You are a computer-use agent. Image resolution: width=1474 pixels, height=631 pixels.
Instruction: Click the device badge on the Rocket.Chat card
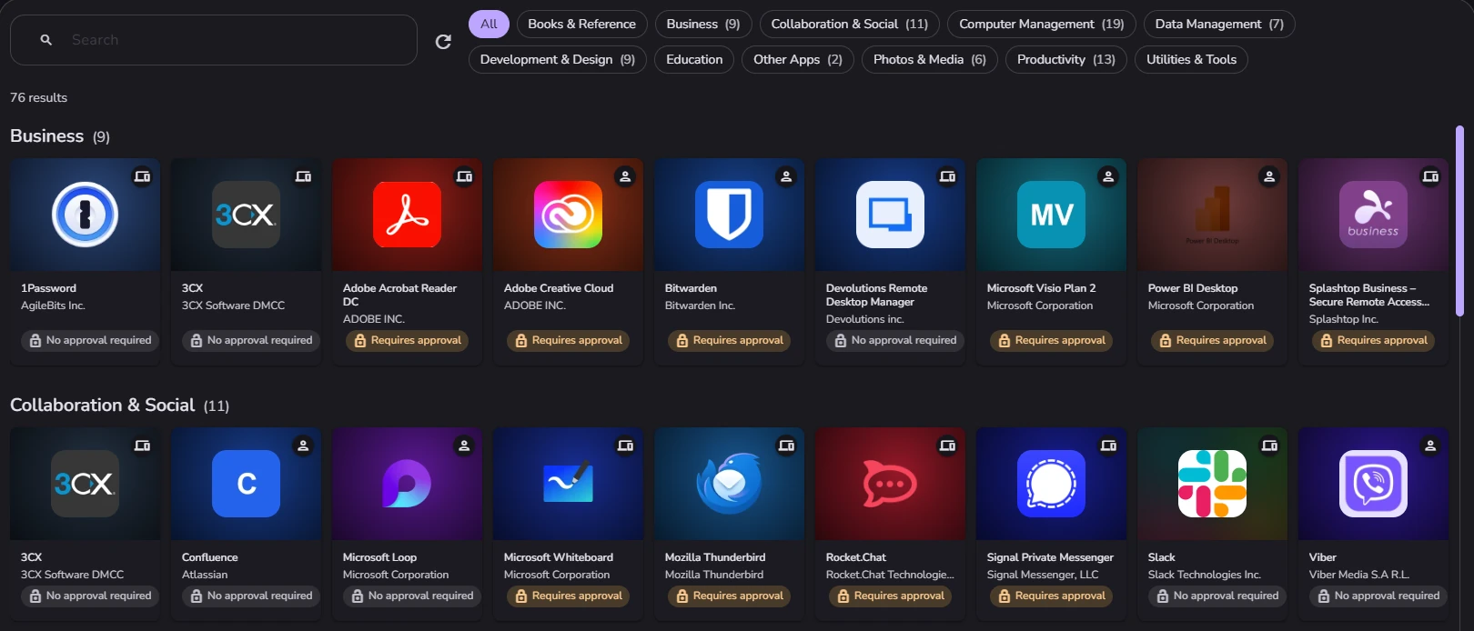click(947, 446)
